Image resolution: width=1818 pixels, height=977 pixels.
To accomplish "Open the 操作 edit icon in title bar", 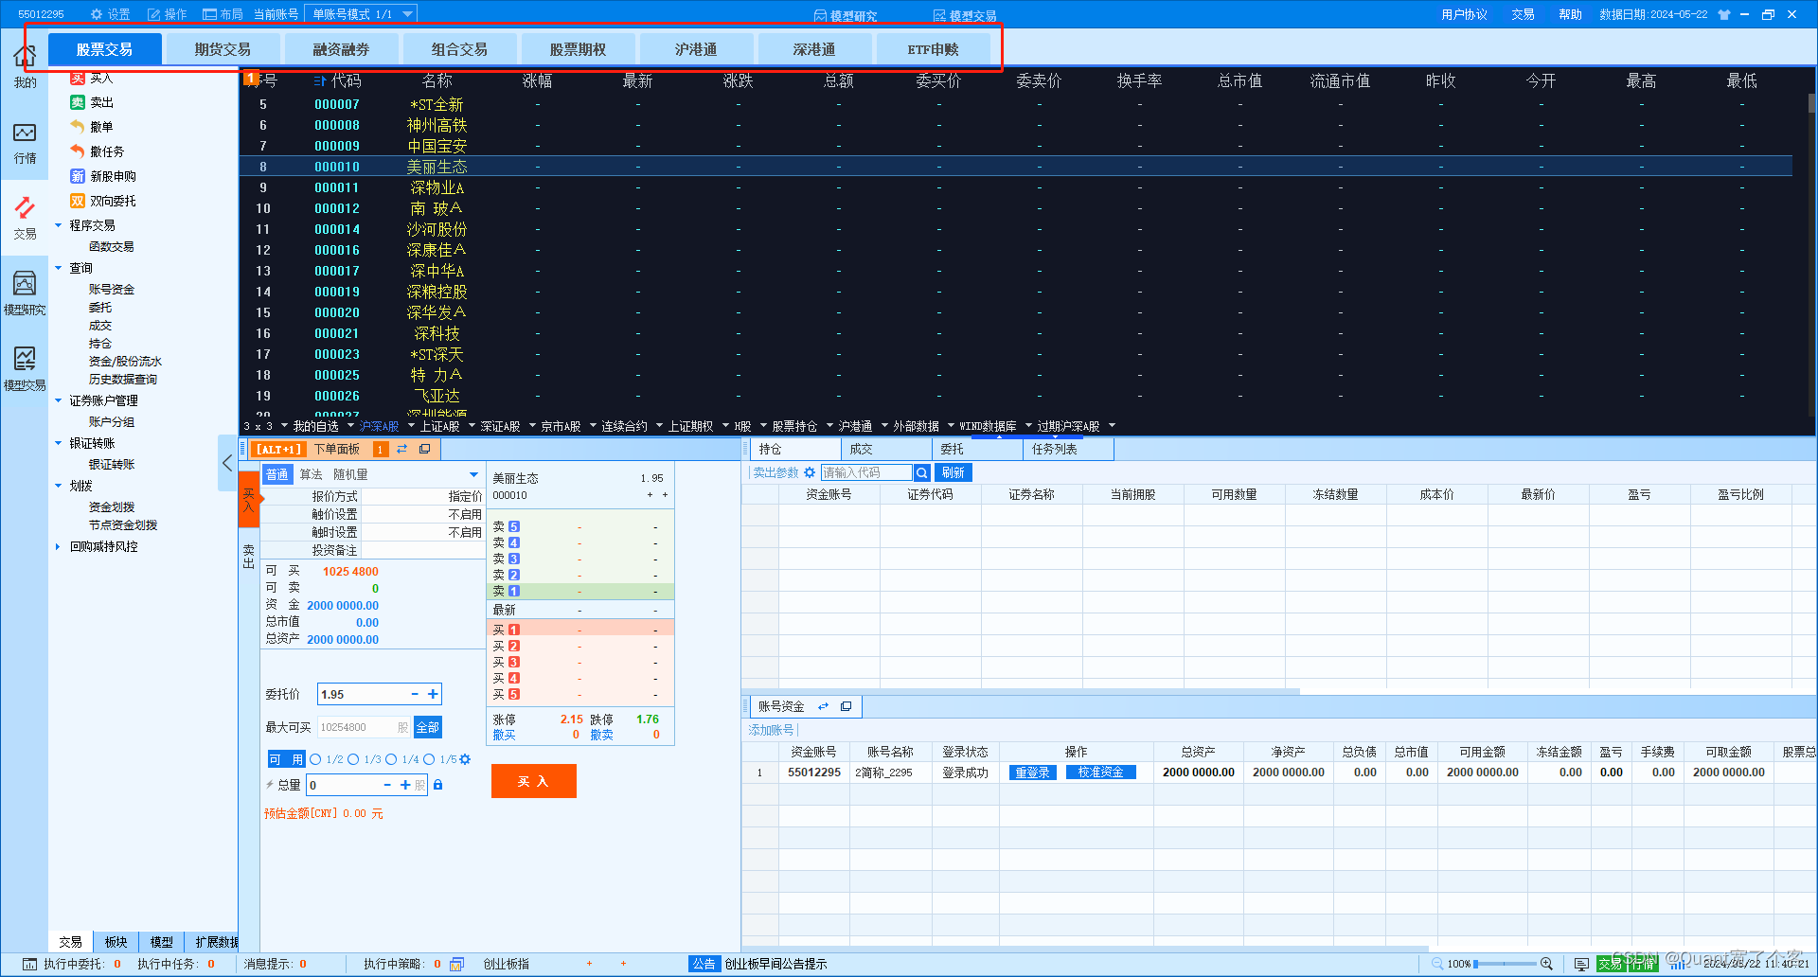I will point(167,14).
